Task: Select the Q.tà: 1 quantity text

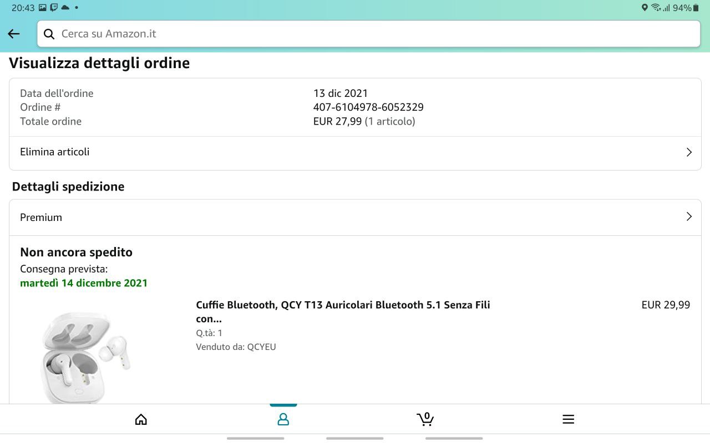Action: click(209, 333)
